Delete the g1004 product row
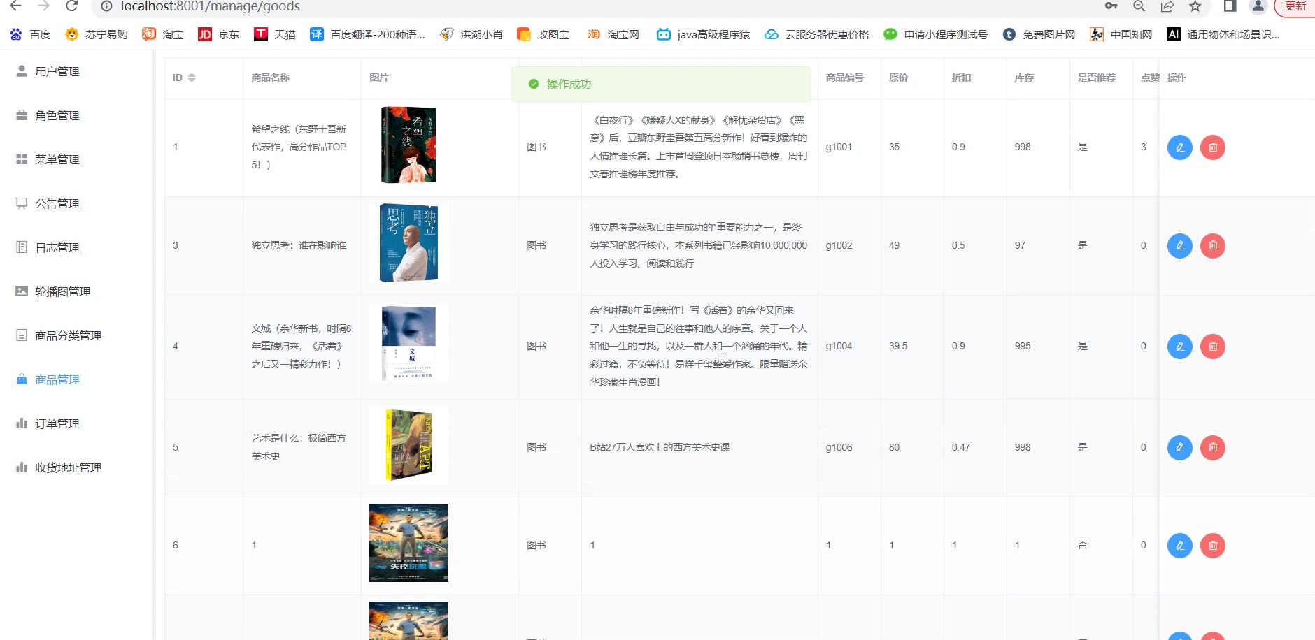Image resolution: width=1315 pixels, height=640 pixels. [x=1213, y=347]
